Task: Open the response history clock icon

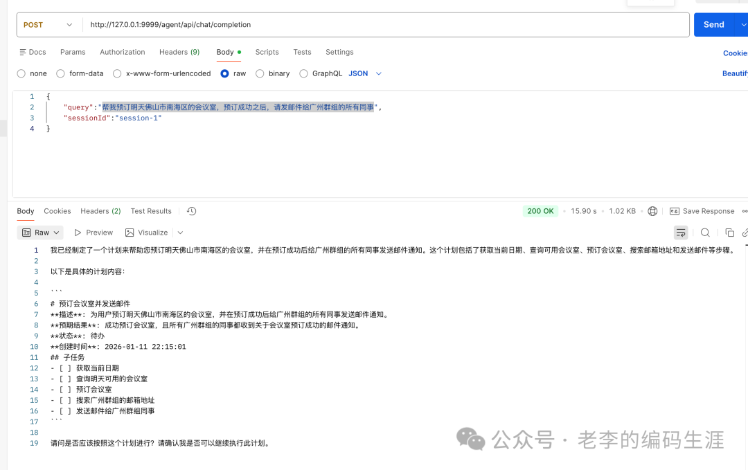Action: 191,210
